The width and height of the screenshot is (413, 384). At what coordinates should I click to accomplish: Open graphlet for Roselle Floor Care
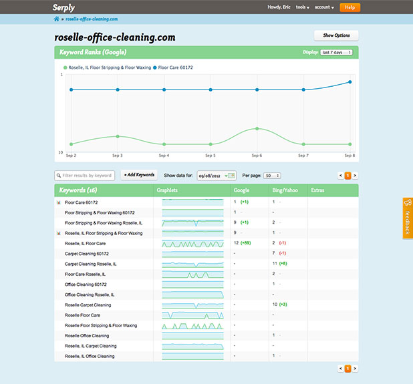[193, 316]
